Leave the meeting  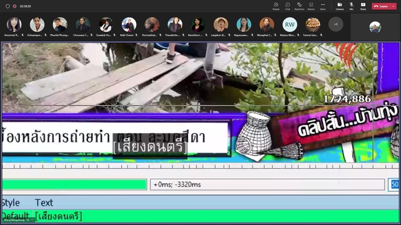[380, 6]
